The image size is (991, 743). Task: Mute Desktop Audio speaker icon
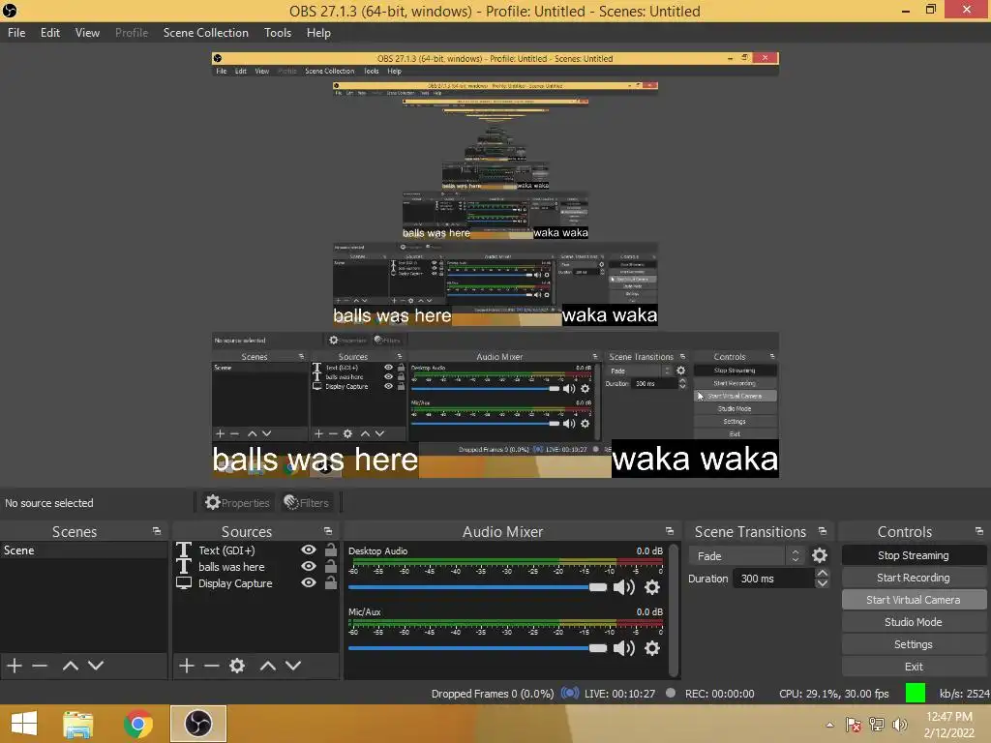[624, 587]
